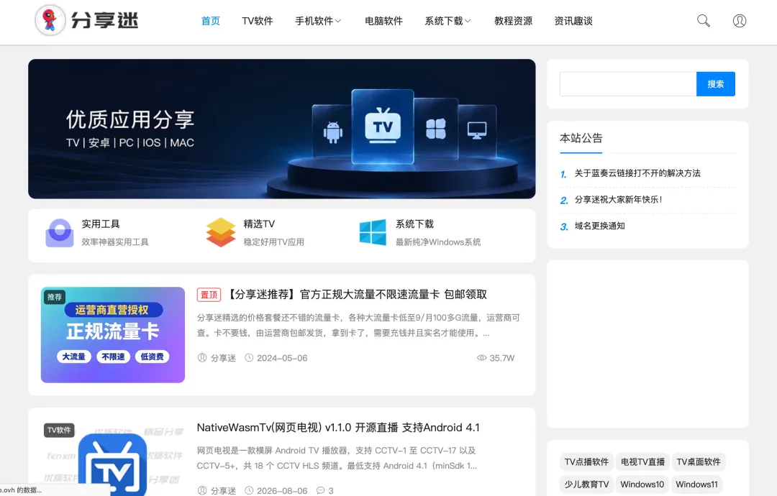Expand the 手机软件 dropdown menu
This screenshot has height=496, width=777.
tap(318, 21)
